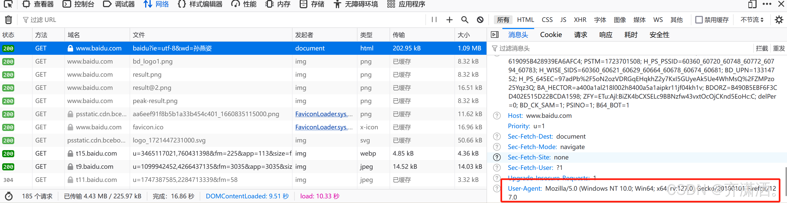Sort by 状态 column header
Screen dimensions: 787x203
(16, 35)
